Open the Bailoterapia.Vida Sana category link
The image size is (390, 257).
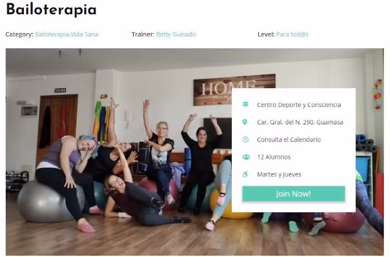(67, 34)
